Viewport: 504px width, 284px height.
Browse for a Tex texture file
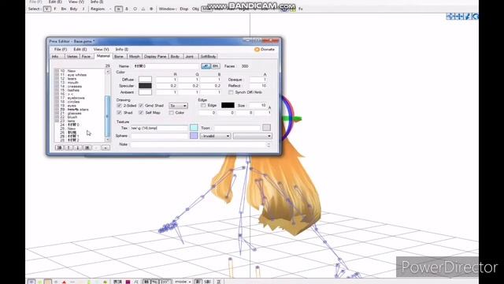[x=194, y=128]
